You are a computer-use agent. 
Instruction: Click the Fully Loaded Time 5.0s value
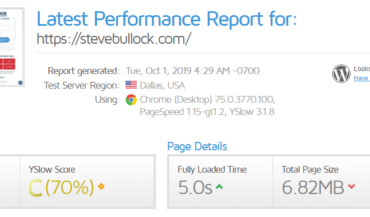pos(195,187)
